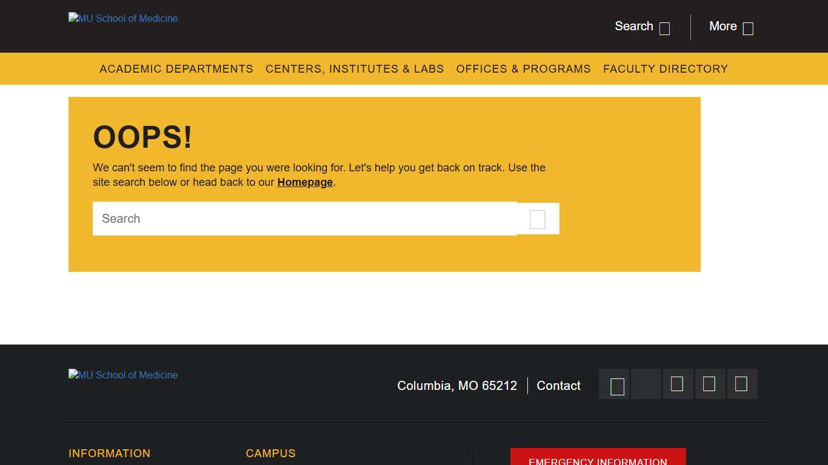Viewport: 828px width, 465px height.
Task: Click the More menu icon in header
Action: [x=747, y=28]
